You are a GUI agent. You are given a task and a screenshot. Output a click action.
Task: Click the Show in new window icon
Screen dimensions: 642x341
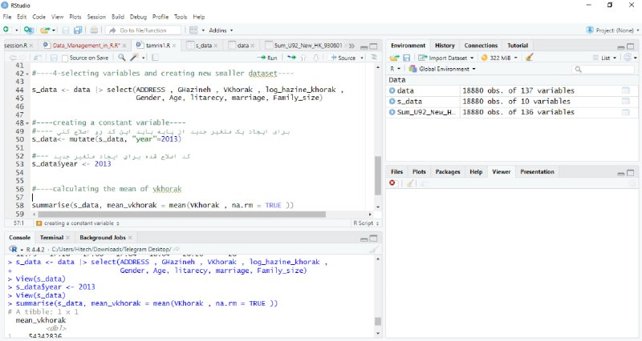[x=37, y=58]
